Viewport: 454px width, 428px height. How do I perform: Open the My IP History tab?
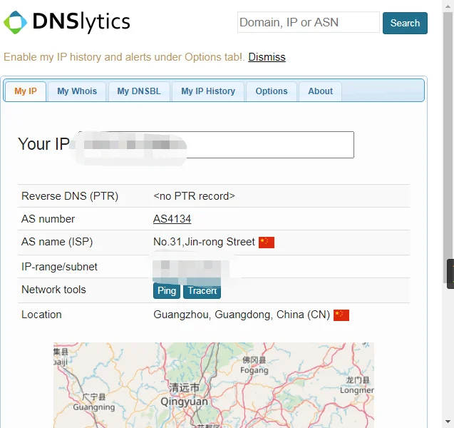[x=208, y=91]
